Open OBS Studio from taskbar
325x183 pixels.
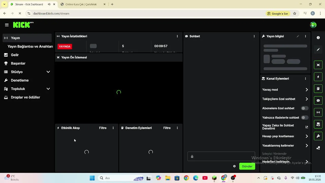(x=233, y=178)
